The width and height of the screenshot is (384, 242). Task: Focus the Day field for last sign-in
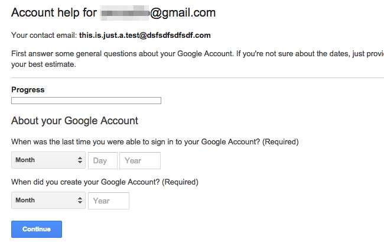click(x=102, y=160)
